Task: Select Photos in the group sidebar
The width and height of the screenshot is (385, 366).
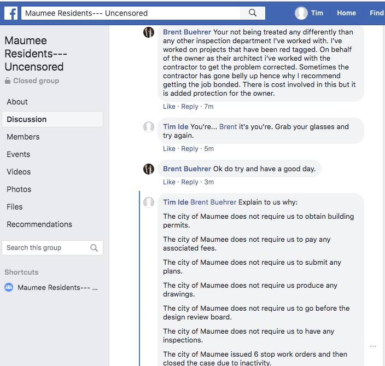Action: [x=19, y=189]
